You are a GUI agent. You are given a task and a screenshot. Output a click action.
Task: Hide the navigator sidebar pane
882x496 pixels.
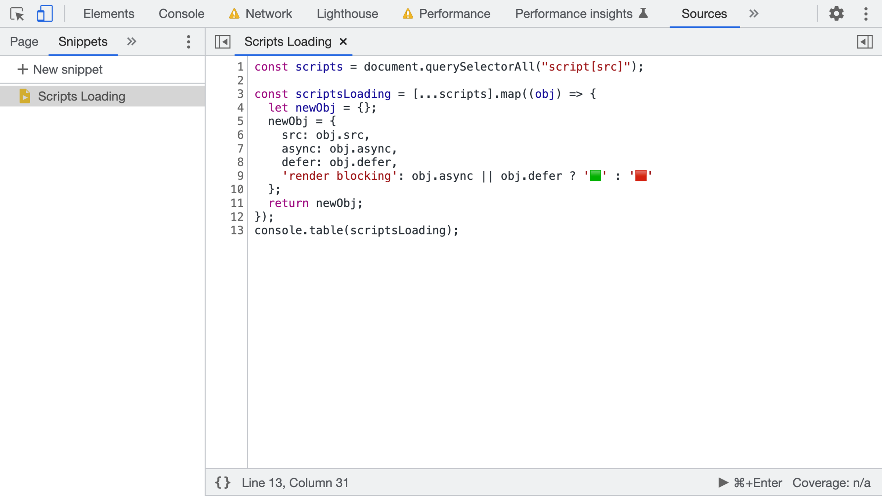tap(223, 42)
